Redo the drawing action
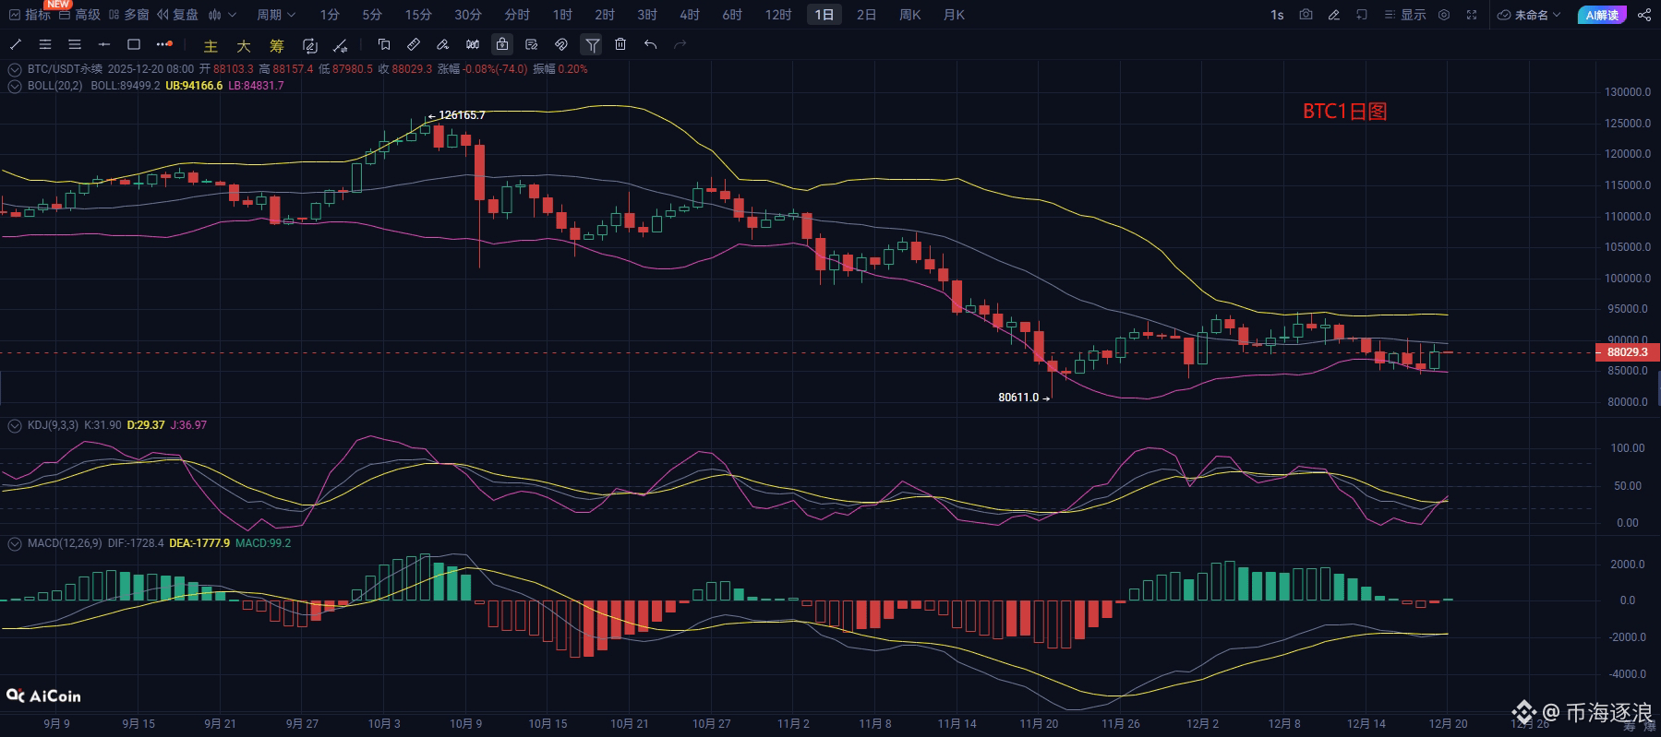 [680, 44]
